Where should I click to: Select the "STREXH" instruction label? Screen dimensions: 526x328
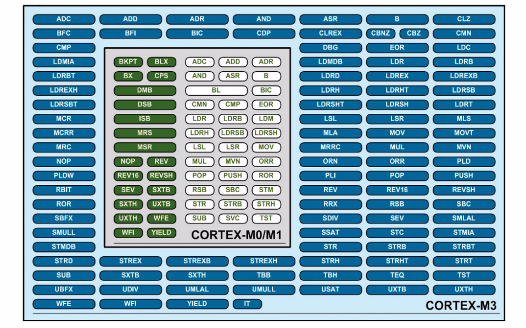(264, 261)
